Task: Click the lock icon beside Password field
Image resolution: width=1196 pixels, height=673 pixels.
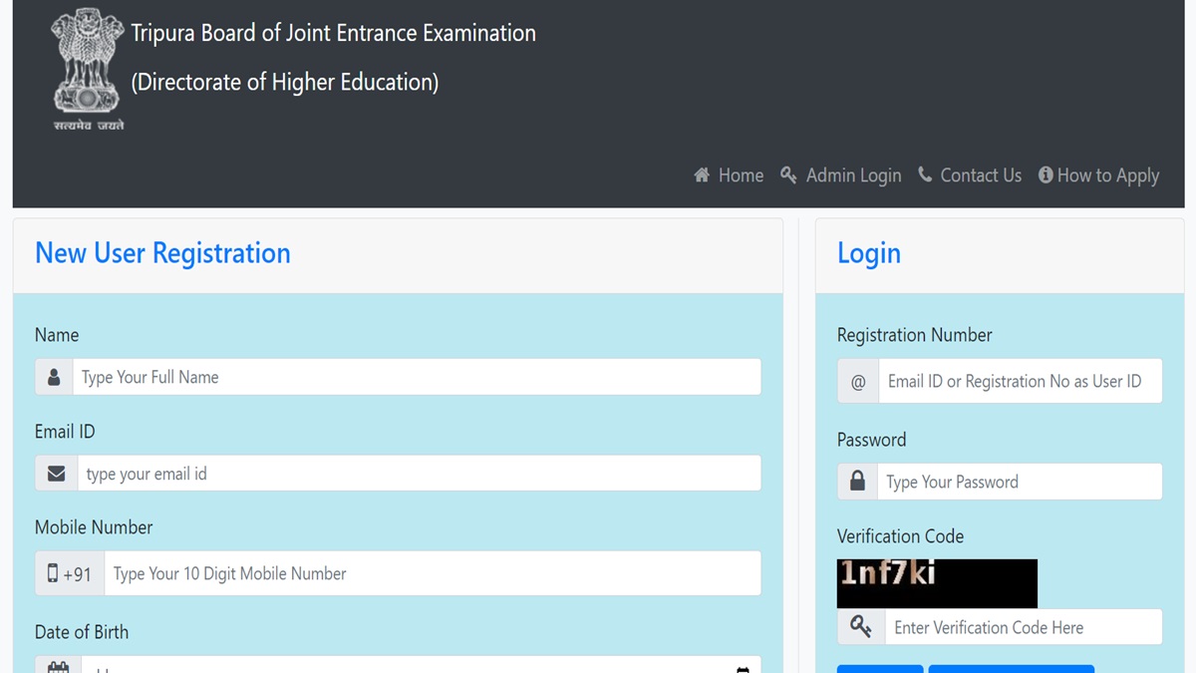Action: pyautogui.click(x=857, y=482)
